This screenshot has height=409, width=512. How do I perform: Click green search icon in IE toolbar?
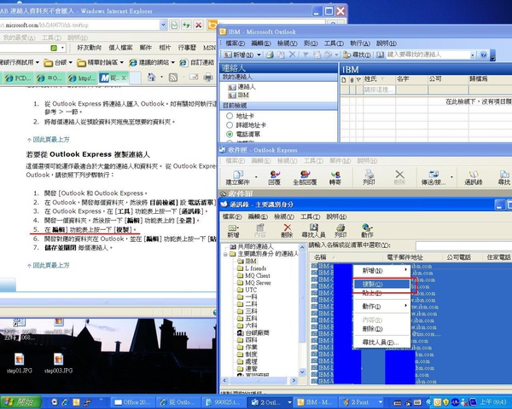coord(54,48)
